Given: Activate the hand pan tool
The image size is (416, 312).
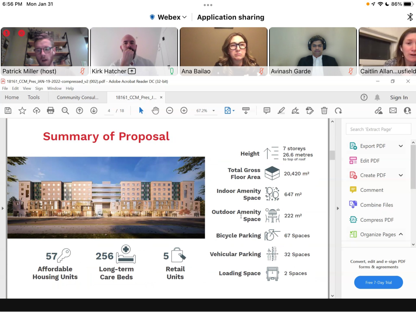Looking at the screenshot, I should 155,110.
